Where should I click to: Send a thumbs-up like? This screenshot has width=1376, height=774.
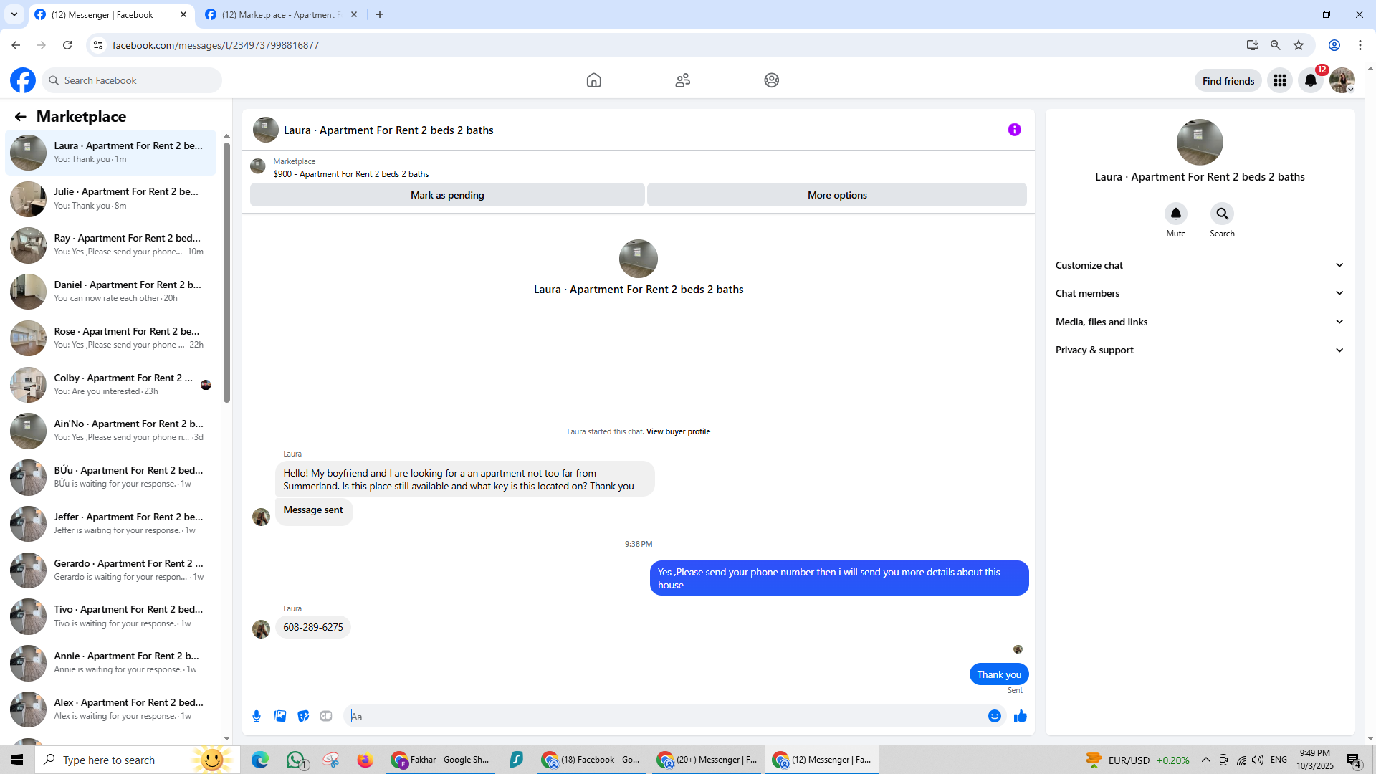pos(1021,716)
